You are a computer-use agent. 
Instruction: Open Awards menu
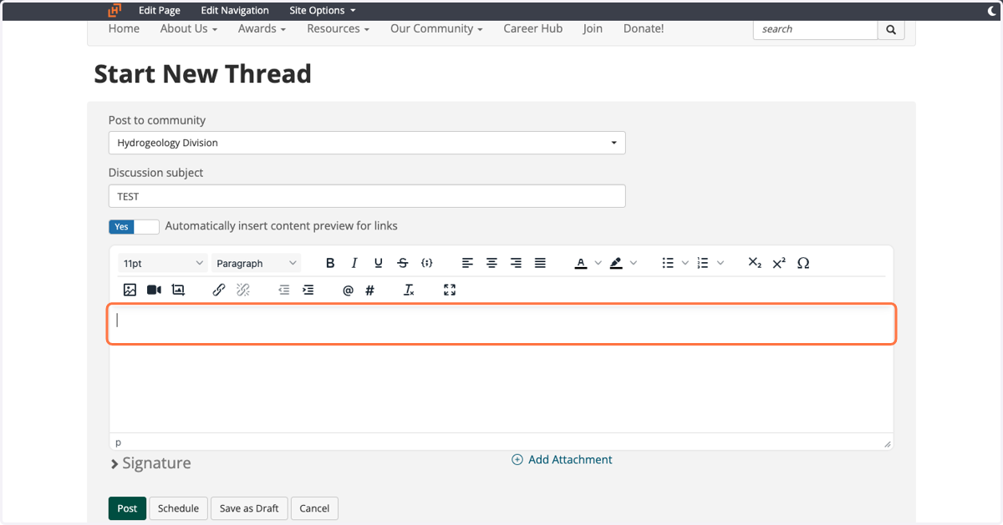tap(262, 28)
